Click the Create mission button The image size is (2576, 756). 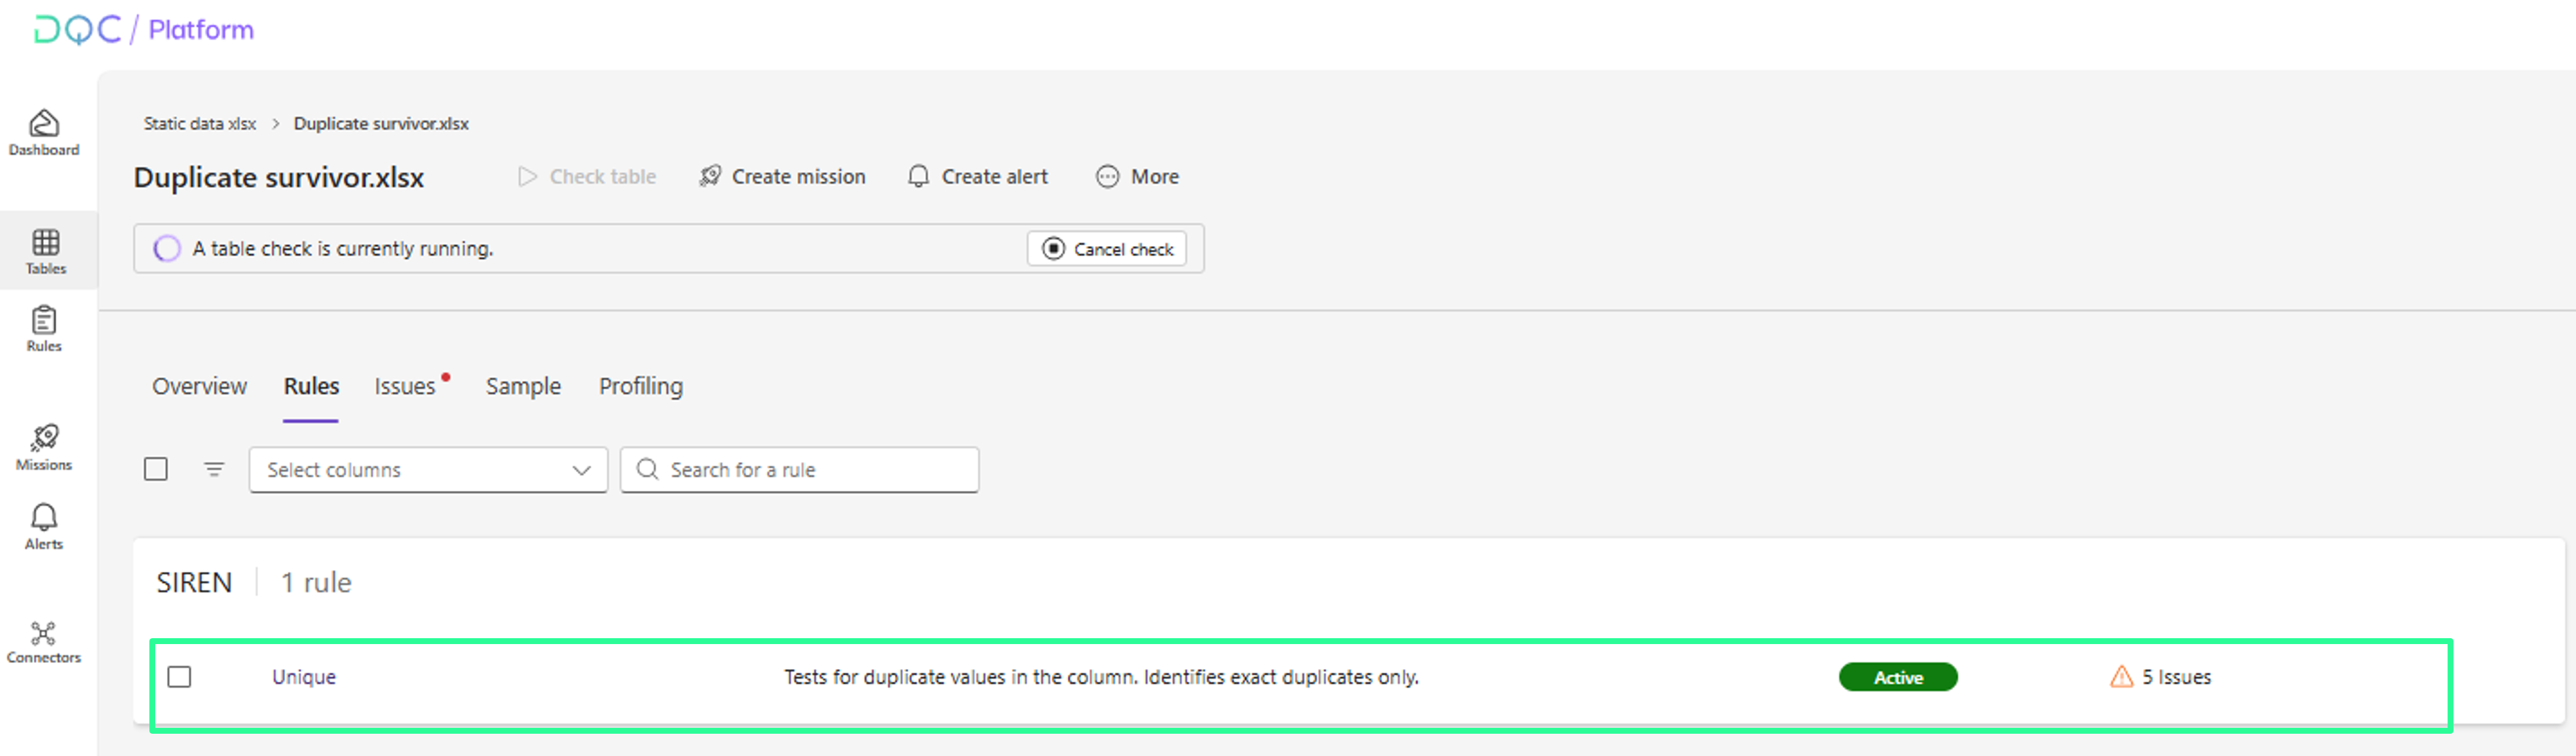pos(782,177)
